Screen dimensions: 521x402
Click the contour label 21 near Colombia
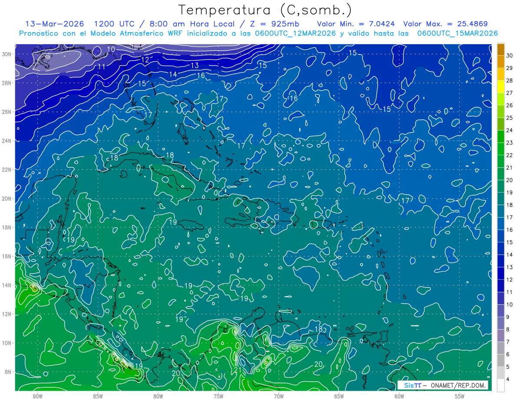[238, 370]
